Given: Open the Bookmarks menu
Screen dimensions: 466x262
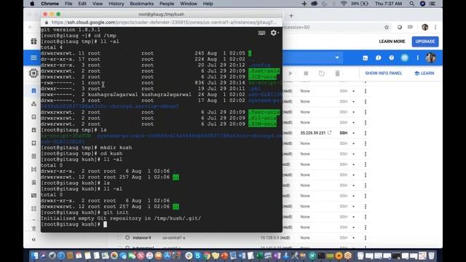Looking at the screenshot, I should [142, 4].
